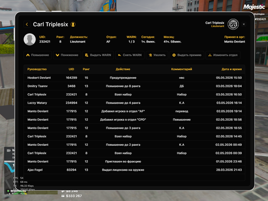
Task: Click the month time 41ч. 58мин.
Action: pos(173,42)
